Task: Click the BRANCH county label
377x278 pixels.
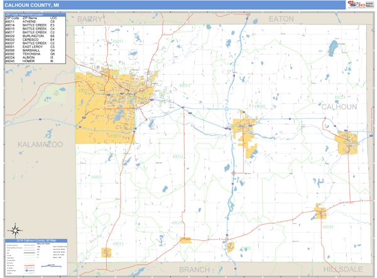Action: tap(194, 269)
